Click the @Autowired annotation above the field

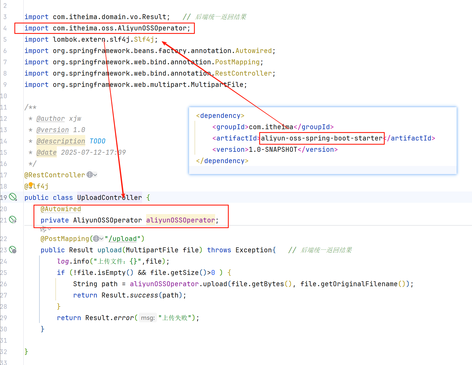click(61, 209)
